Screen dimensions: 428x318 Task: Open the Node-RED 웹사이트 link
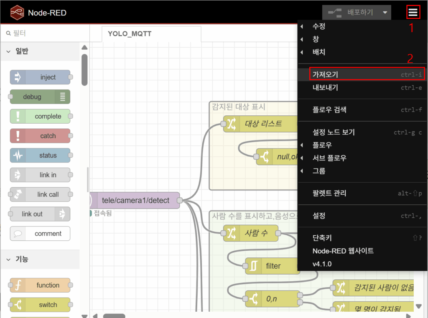click(x=343, y=251)
